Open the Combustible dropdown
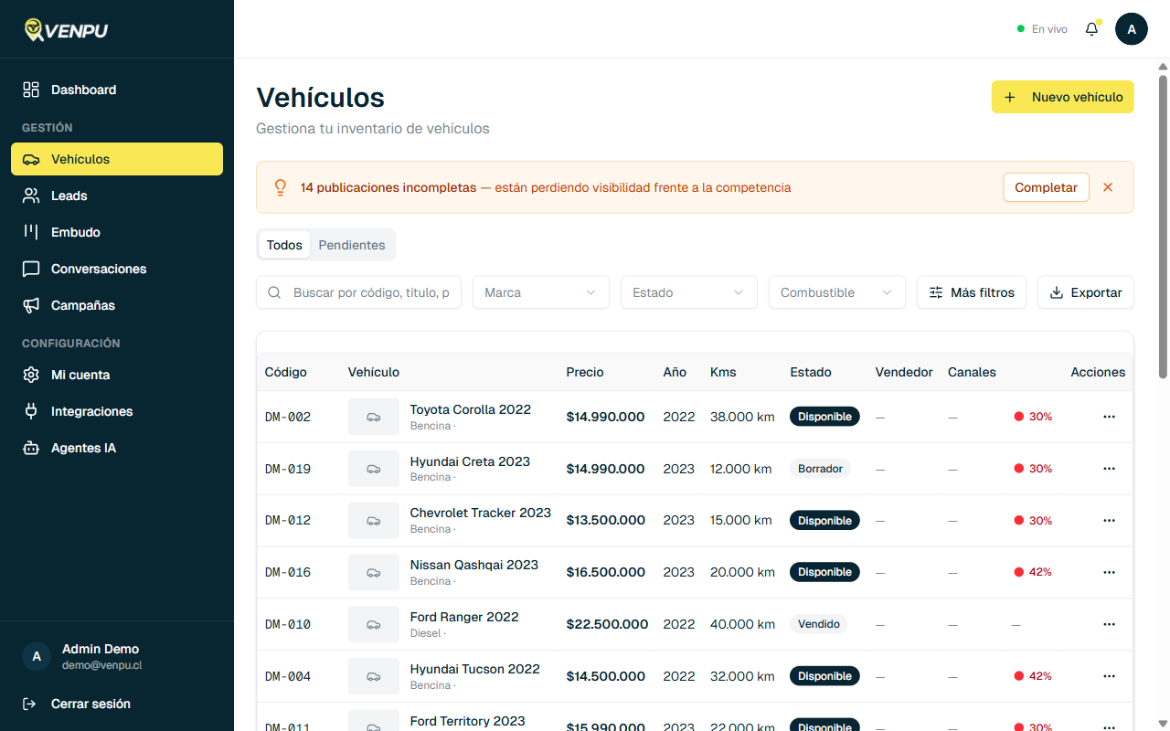This screenshot has height=731, width=1170. [x=836, y=292]
